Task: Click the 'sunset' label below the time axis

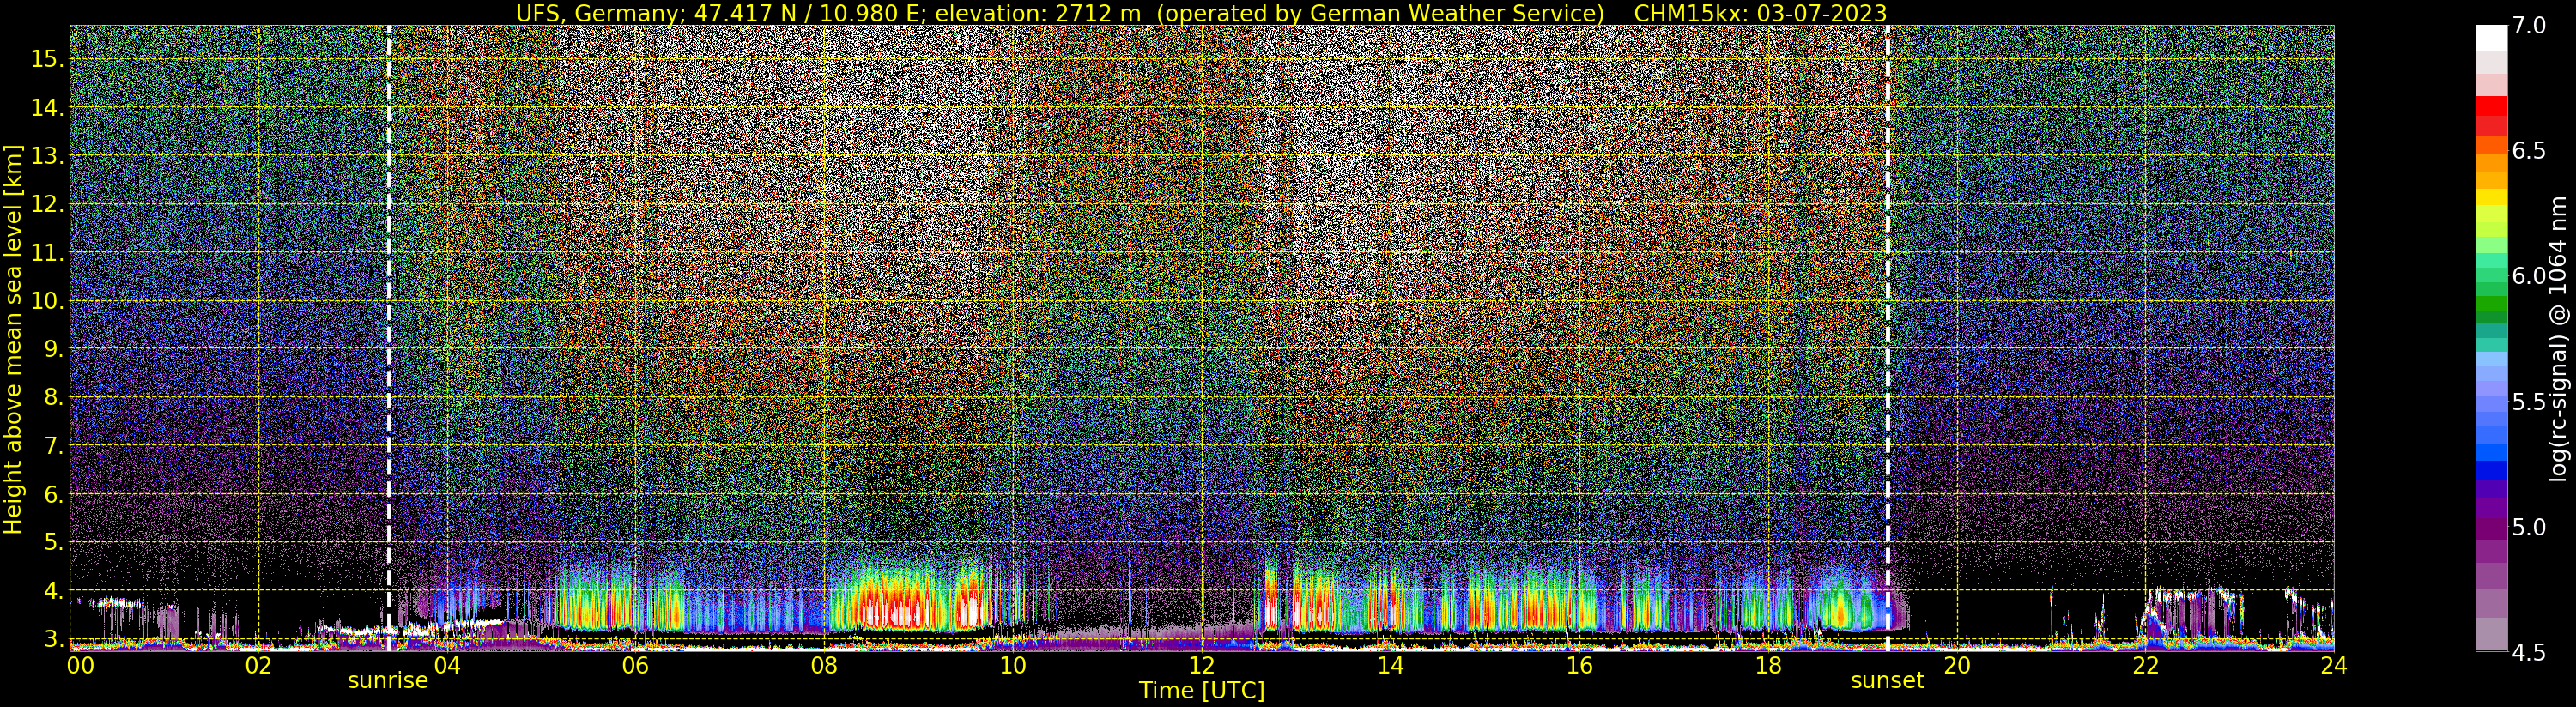Action: click(1887, 681)
